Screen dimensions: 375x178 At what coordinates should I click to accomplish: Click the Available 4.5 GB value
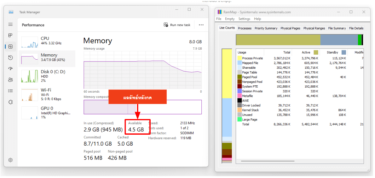(x=136, y=130)
